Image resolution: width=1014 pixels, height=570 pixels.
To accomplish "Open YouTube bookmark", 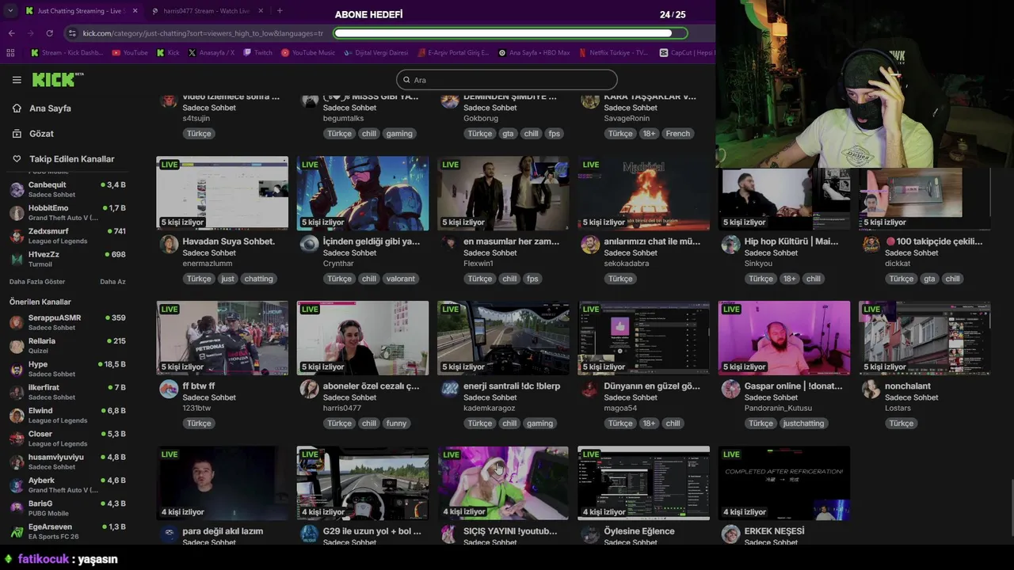I will tap(130, 53).
